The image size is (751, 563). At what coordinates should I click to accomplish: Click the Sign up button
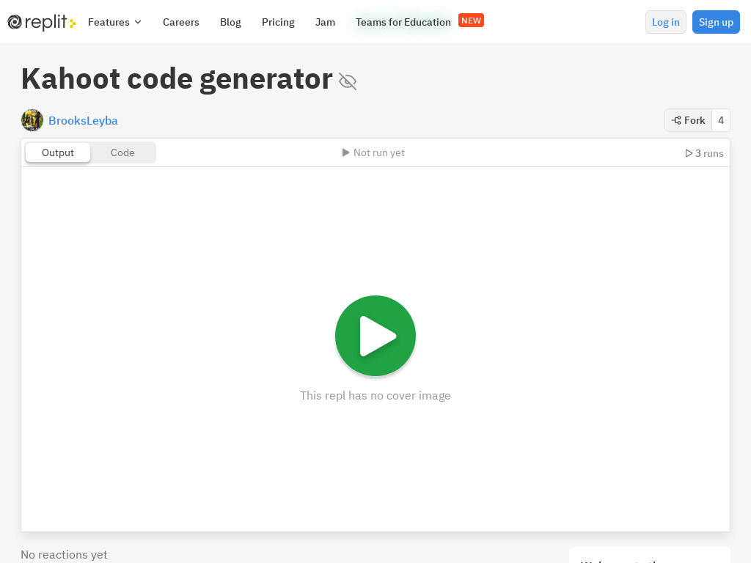[716, 22]
